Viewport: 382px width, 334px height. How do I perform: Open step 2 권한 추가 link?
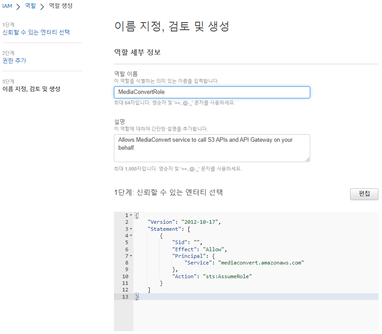click(x=14, y=60)
